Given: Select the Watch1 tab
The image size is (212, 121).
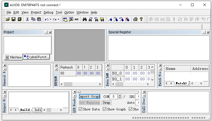Looking at the screenshot, I should [x=181, y=83].
